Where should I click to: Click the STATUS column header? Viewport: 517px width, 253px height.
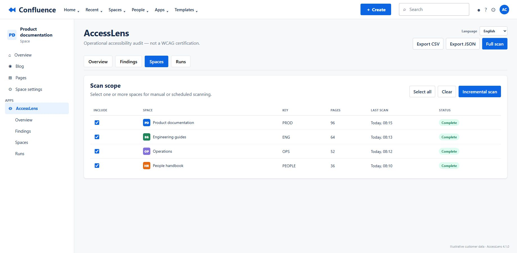[445, 110]
